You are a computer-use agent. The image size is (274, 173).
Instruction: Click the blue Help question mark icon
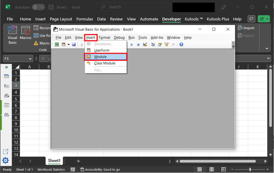(181, 44)
